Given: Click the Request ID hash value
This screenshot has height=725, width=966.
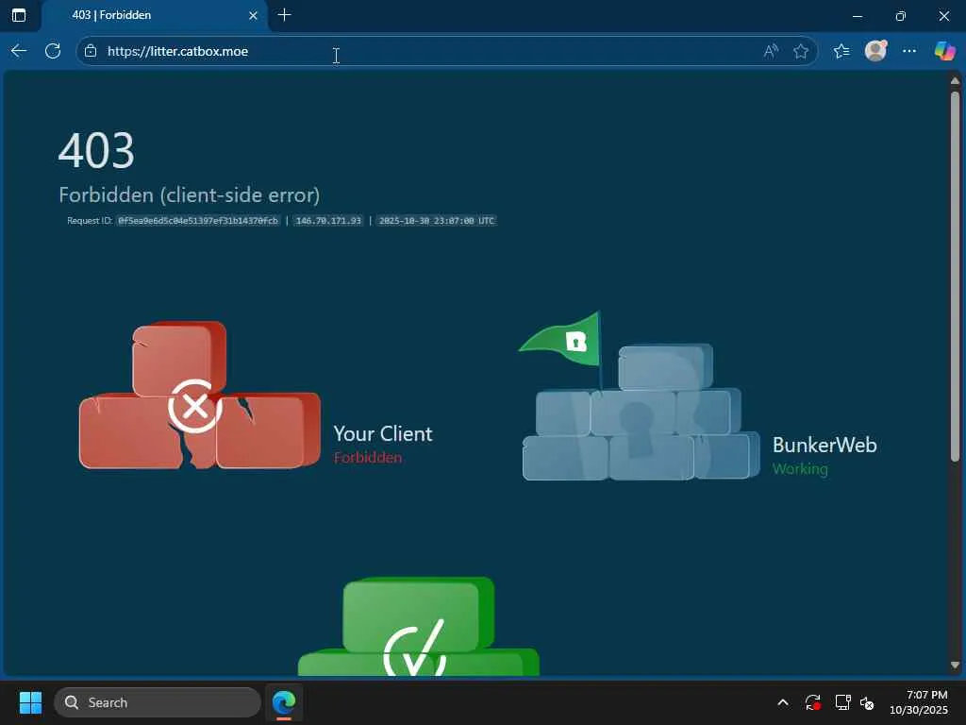Looking at the screenshot, I should click(198, 221).
